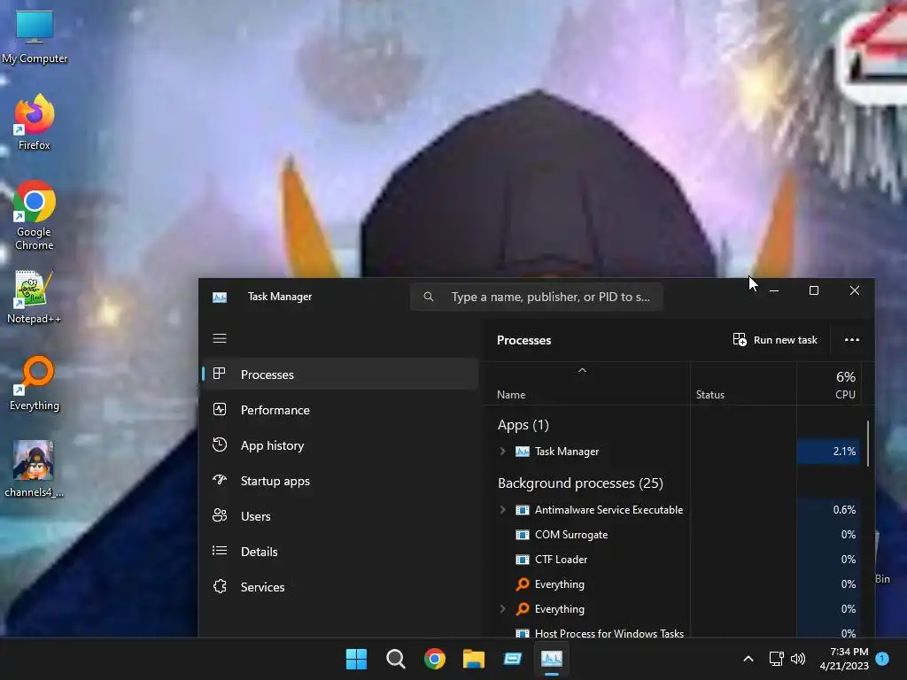Viewport: 907px width, 680px height.
Task: Click the 2.1% CPU cell for Task Manager
Action: [829, 451]
